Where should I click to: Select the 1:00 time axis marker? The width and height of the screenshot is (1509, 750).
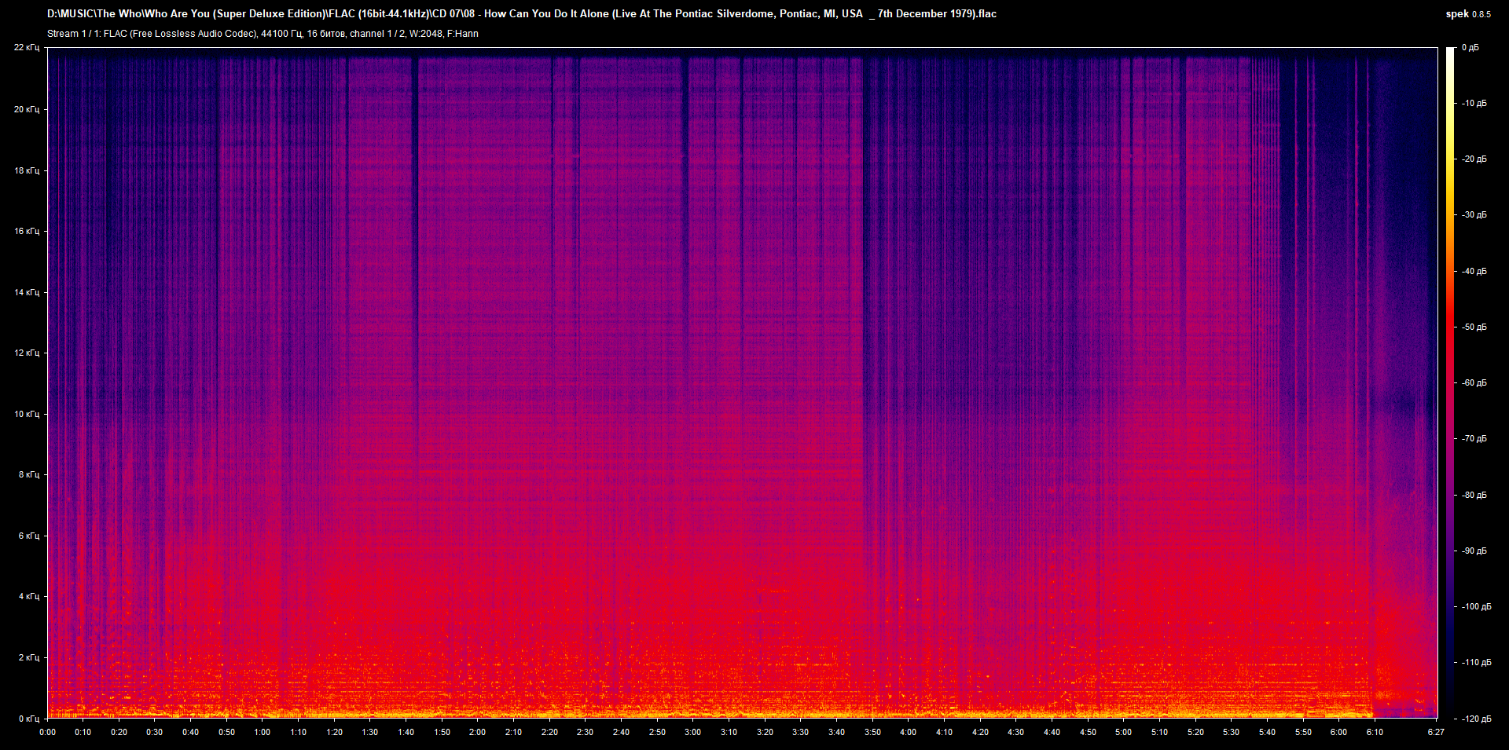click(263, 732)
